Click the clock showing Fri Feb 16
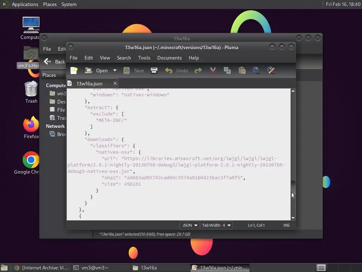Viewport: 362px width, 272px height. 343,4
